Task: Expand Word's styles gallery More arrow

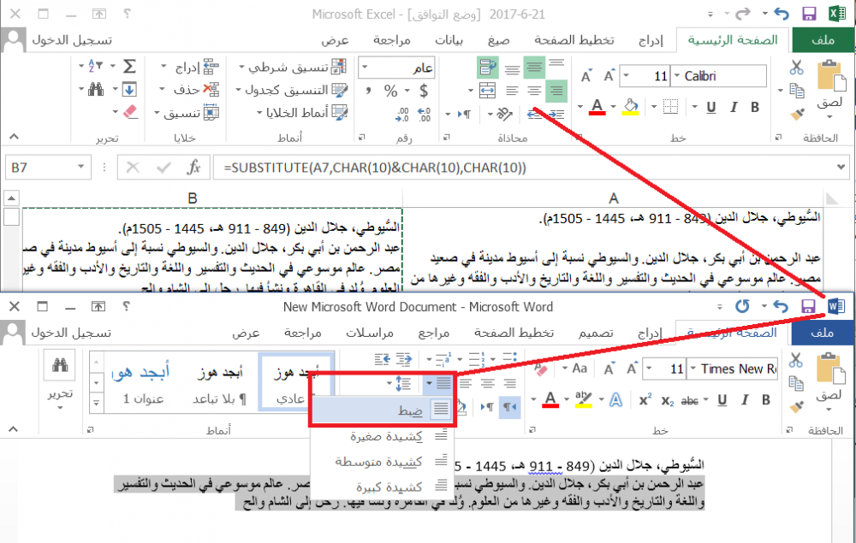Action: pos(96,403)
